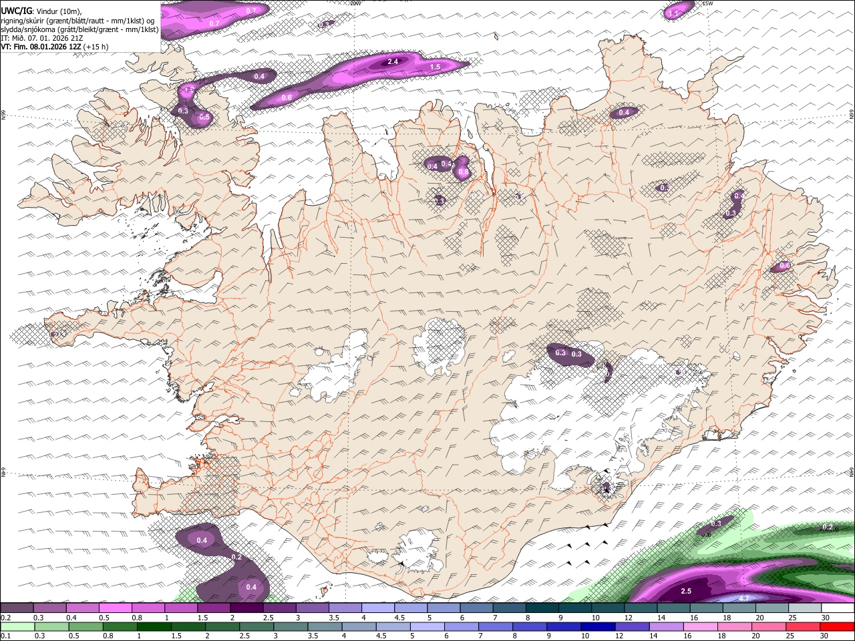Click the 1.1 value near the 15W label
Viewport: 855px width, 641px height.
673,13
